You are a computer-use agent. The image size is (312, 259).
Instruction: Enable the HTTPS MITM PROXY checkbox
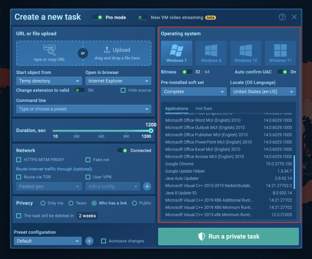pyautogui.click(x=19, y=160)
